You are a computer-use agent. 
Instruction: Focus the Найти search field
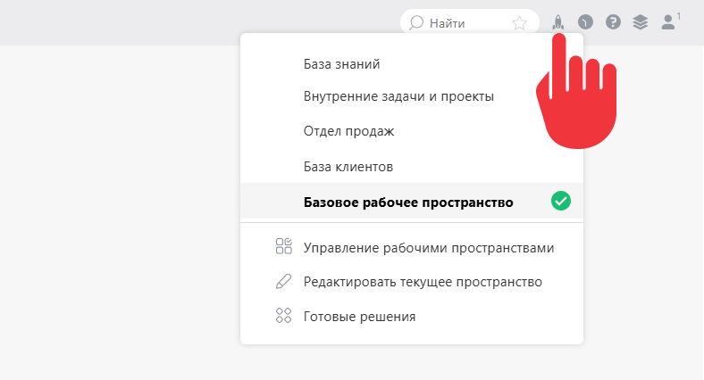470,23
